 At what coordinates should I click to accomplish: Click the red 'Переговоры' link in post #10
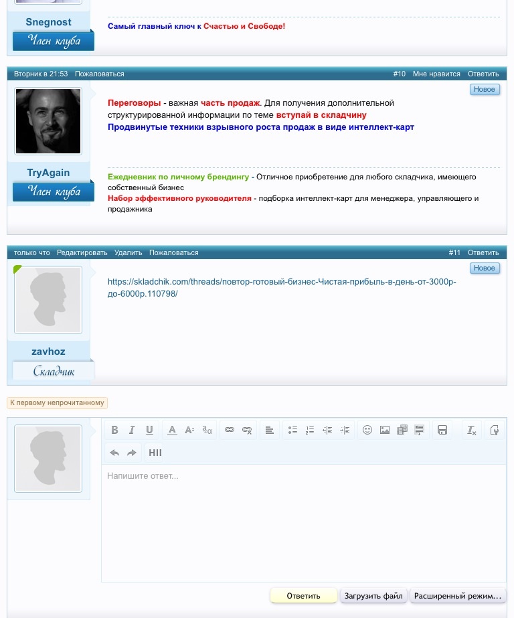[x=135, y=103]
